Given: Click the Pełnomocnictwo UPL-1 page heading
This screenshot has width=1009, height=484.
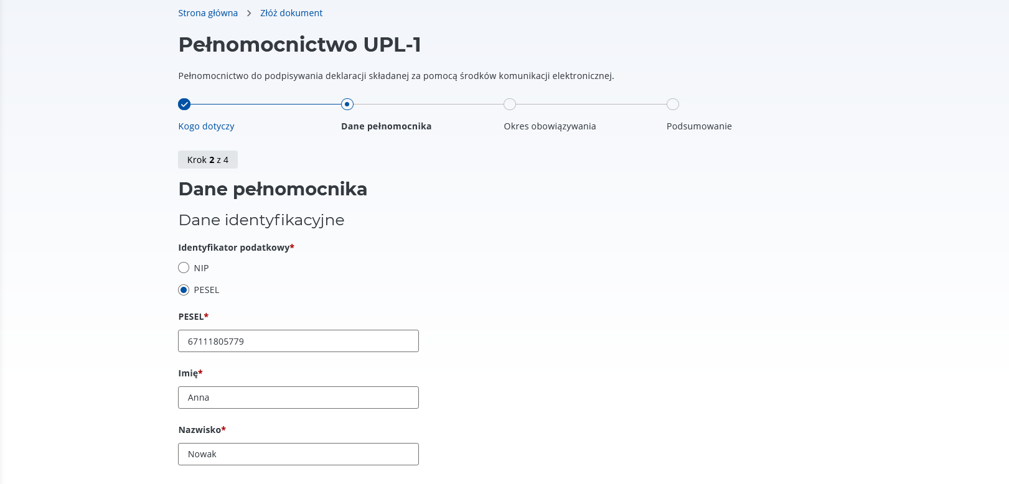Looking at the screenshot, I should pyautogui.click(x=299, y=45).
